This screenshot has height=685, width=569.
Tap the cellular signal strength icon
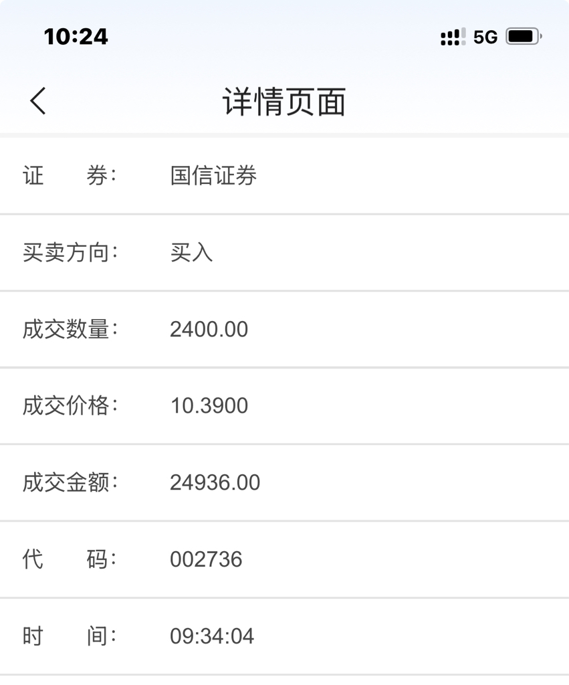(453, 37)
